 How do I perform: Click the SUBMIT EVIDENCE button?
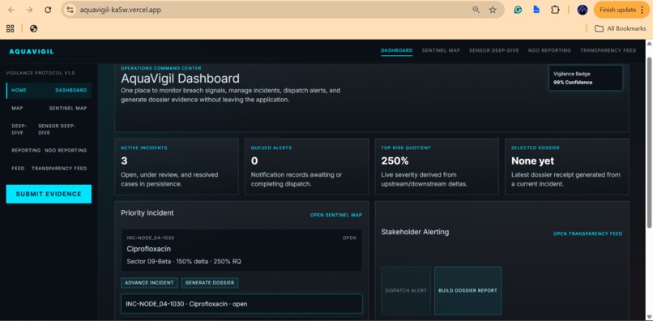(49, 194)
